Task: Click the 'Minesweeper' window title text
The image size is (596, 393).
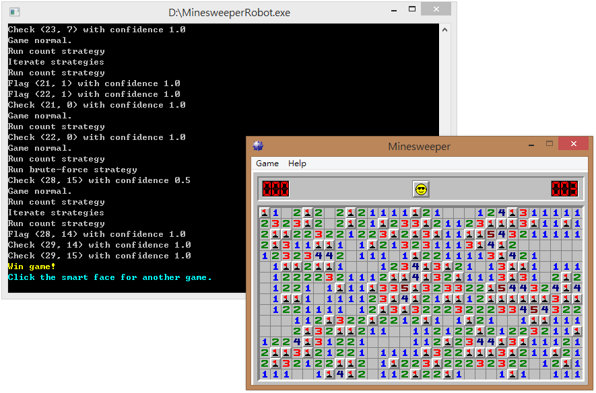Action: pos(420,146)
